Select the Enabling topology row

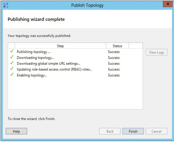click(x=75, y=75)
